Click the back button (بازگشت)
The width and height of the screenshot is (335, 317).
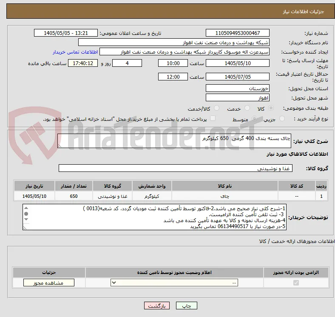point(157,306)
